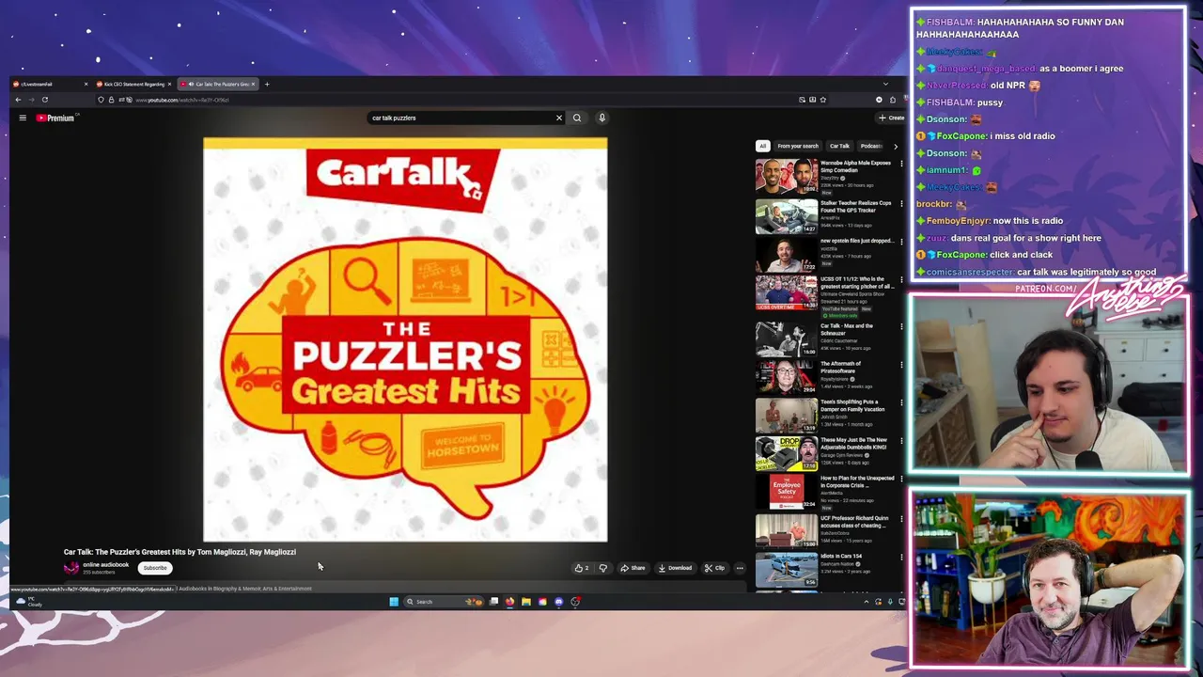Select the 'Podcasts' filter chip
1203x677 pixels.
(x=871, y=146)
